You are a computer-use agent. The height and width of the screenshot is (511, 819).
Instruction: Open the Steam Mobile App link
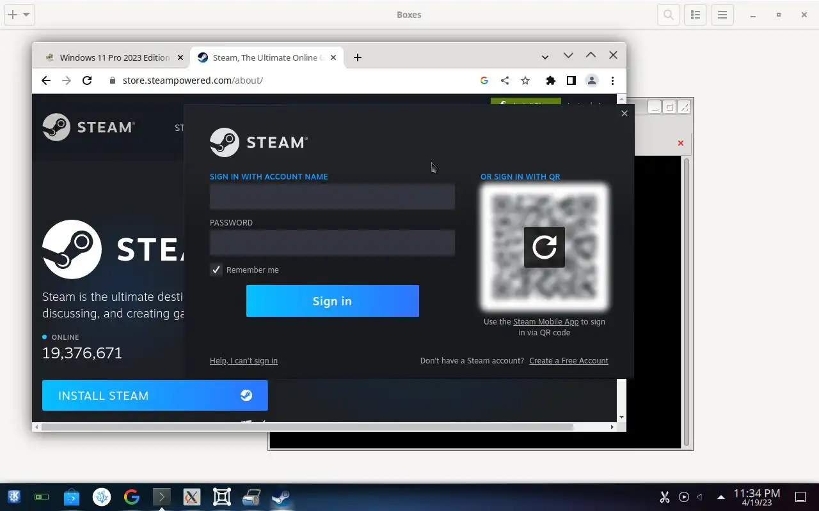(546, 322)
